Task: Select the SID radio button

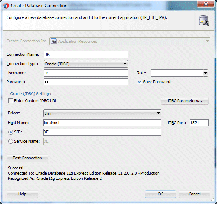Action: click(x=10, y=132)
